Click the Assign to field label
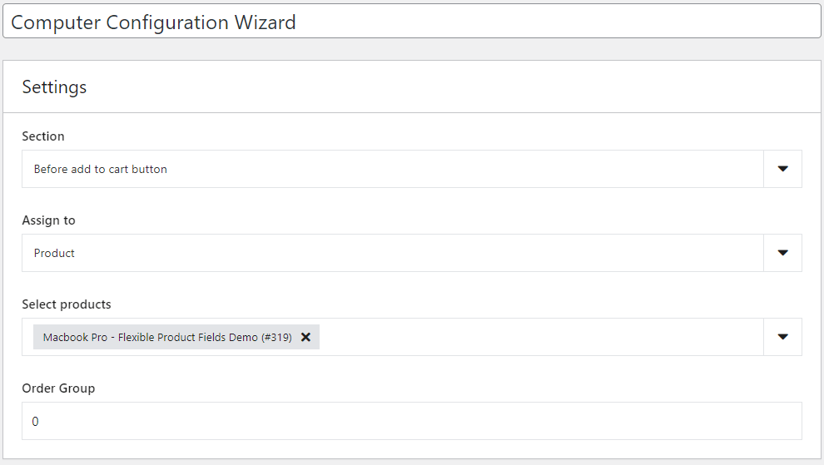824x465 pixels. point(48,220)
